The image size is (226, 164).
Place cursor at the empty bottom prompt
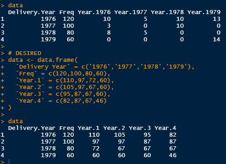[9, 162]
